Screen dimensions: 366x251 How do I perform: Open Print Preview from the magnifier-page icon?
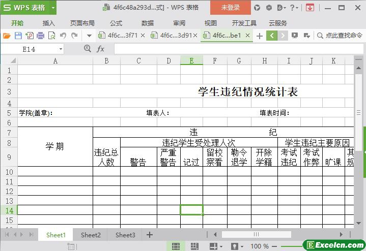[51, 36]
